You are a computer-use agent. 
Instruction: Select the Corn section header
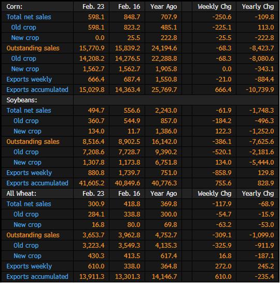tap(15, 7)
